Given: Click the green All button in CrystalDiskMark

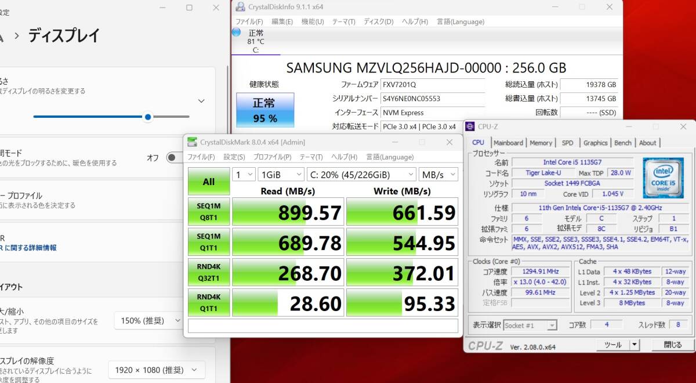Looking at the screenshot, I should (x=209, y=182).
